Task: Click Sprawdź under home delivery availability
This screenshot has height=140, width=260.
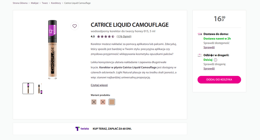Action: (x=209, y=47)
